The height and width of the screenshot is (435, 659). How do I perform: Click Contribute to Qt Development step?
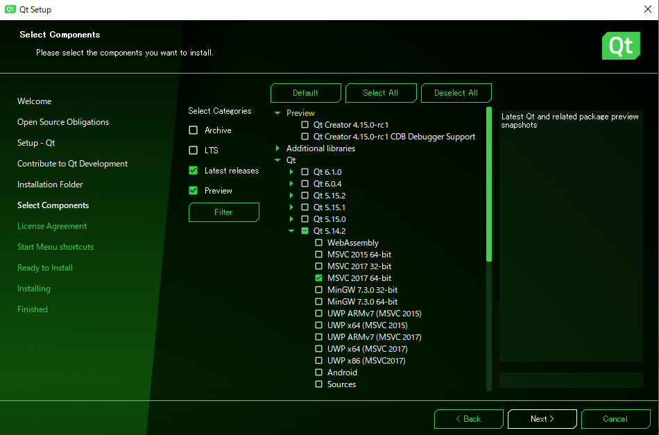tap(72, 164)
